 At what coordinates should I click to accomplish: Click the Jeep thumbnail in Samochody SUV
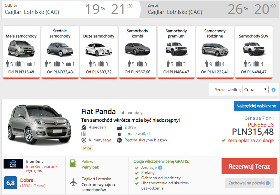coord(254,49)
